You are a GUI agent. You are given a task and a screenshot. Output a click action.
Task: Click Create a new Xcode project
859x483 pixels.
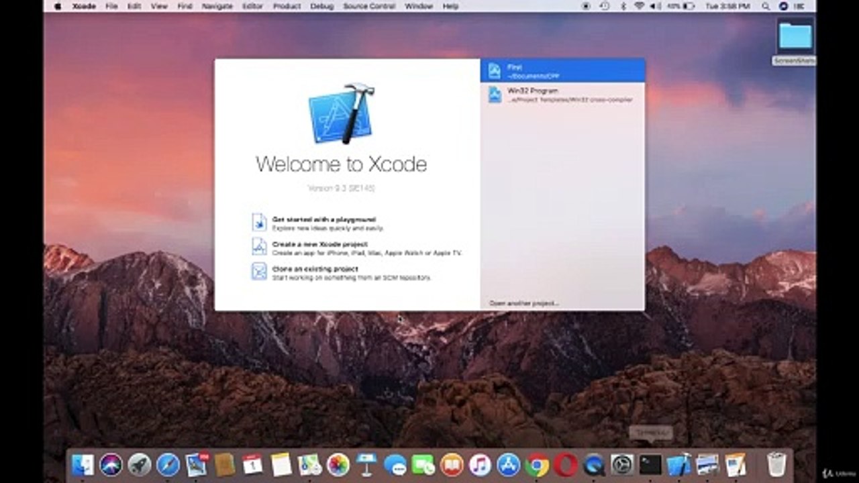click(320, 244)
